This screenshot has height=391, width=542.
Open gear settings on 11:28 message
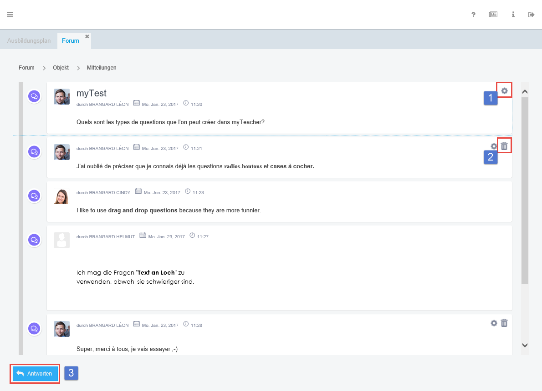point(494,323)
